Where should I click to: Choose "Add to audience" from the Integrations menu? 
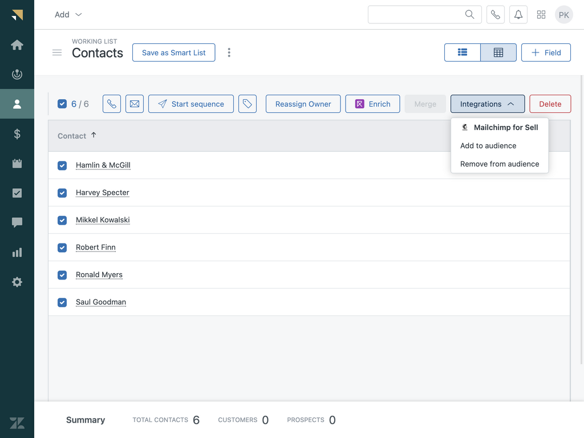[488, 145]
